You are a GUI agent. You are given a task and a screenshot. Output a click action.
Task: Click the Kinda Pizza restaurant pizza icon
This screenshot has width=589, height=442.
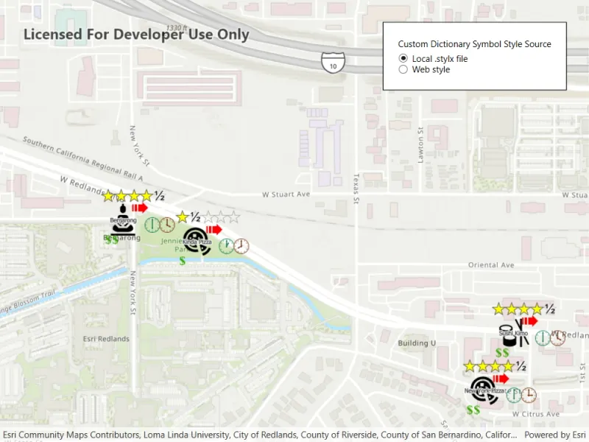point(197,241)
